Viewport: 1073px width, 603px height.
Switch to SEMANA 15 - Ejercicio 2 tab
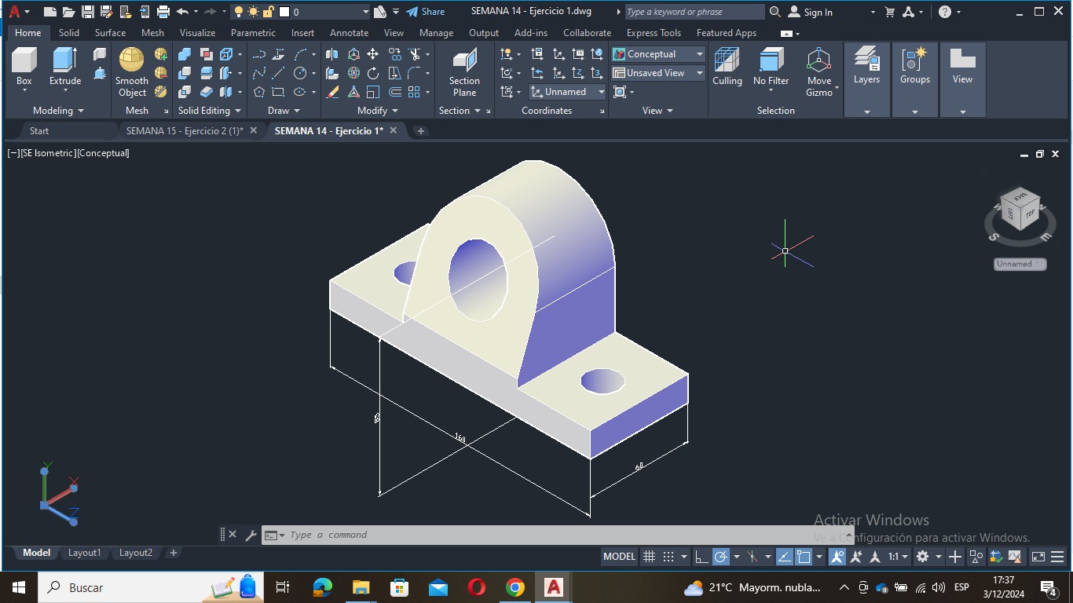click(x=185, y=131)
